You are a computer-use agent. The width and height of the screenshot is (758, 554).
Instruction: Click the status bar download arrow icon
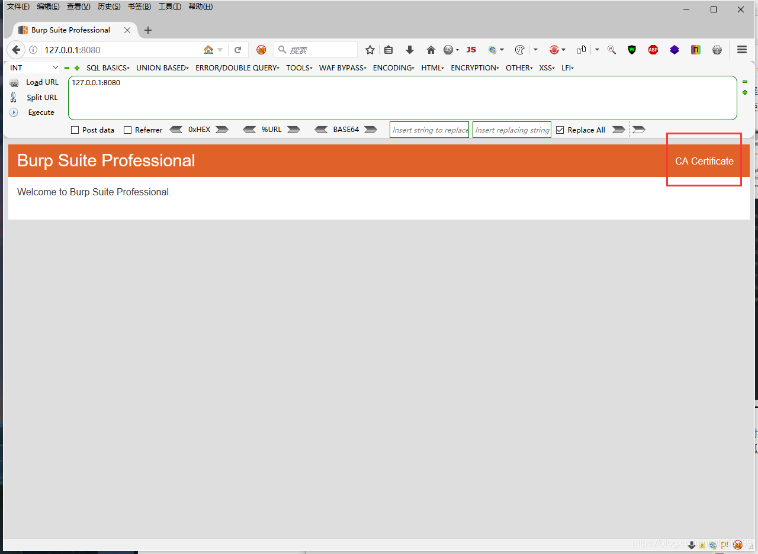[691, 545]
